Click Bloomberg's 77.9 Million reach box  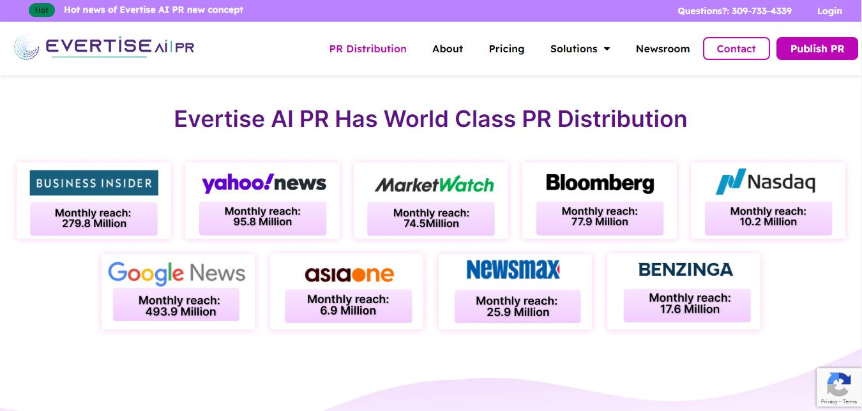click(600, 218)
